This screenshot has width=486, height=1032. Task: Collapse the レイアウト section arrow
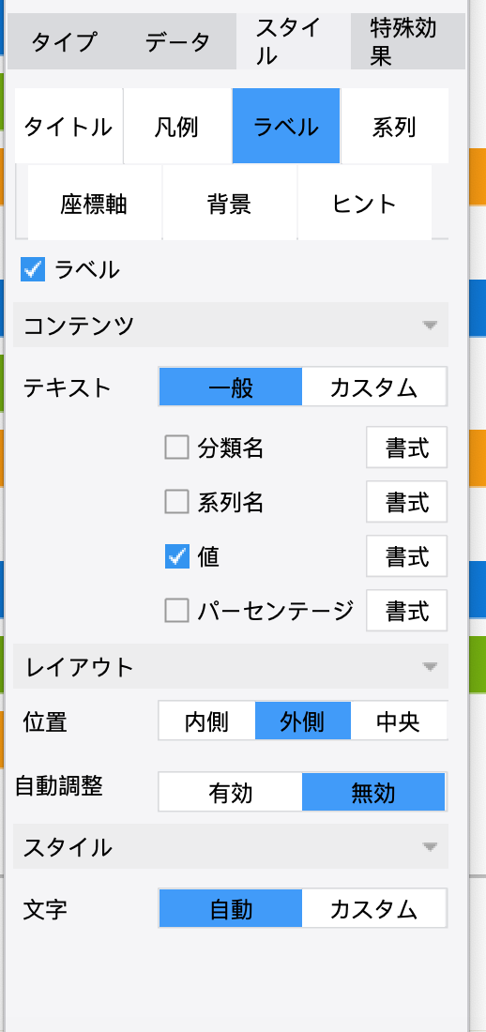click(430, 667)
